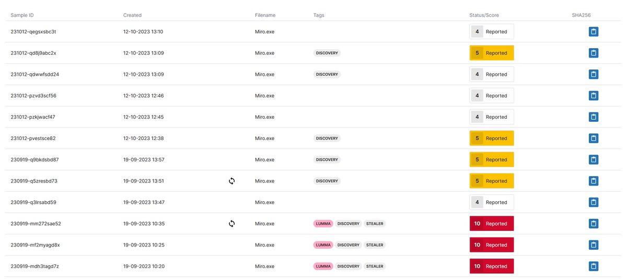627x279 pixels.
Task: Open score 4 report for 231012-qdwwfsdd24
Action: (x=492, y=74)
